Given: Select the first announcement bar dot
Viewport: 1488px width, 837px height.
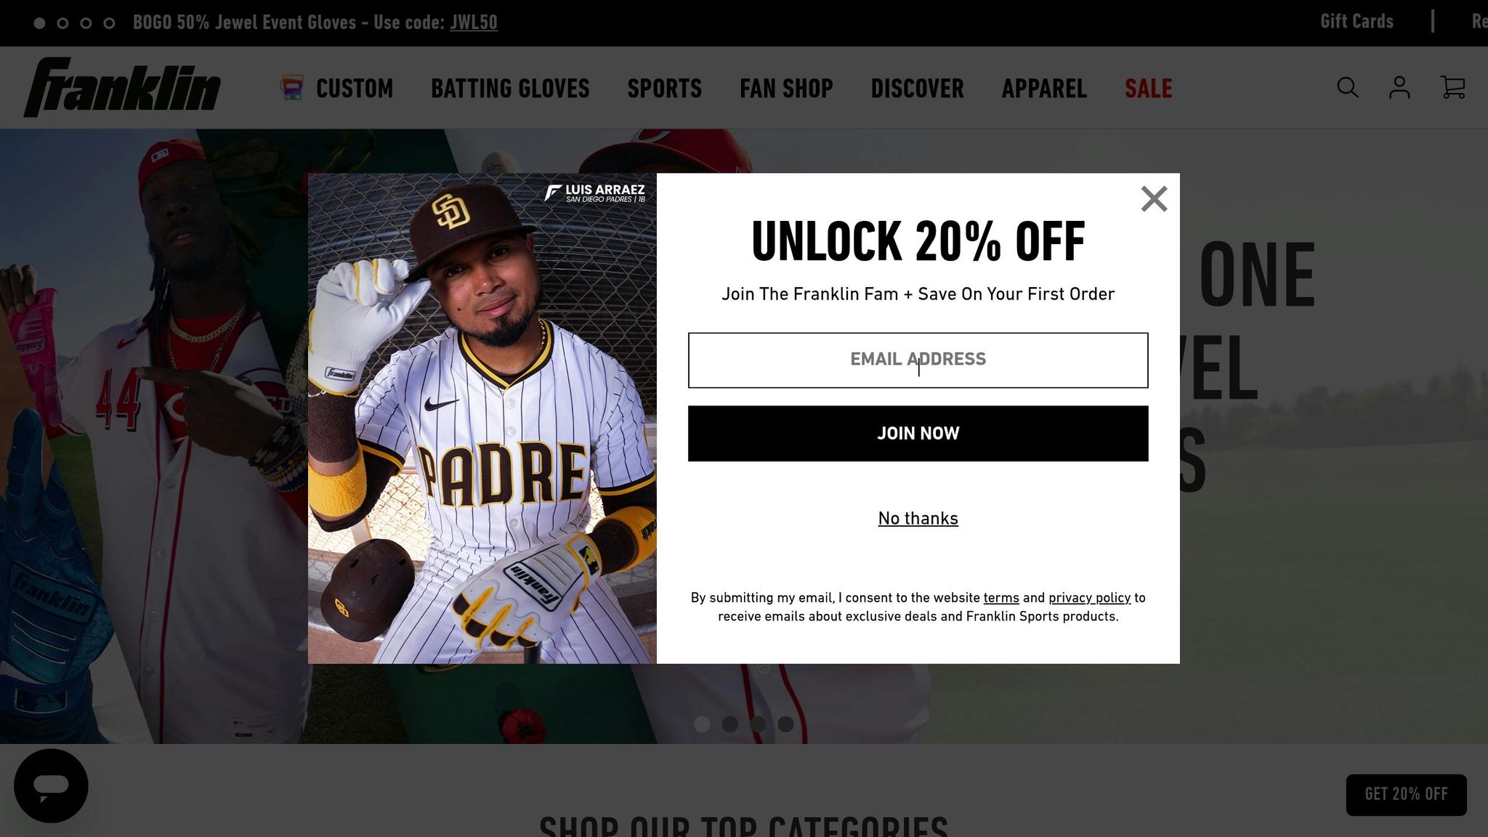Looking at the screenshot, I should pyautogui.click(x=40, y=23).
